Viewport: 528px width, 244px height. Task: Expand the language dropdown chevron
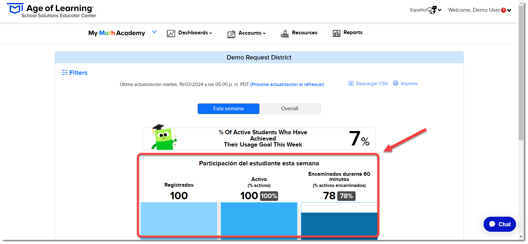(440, 10)
